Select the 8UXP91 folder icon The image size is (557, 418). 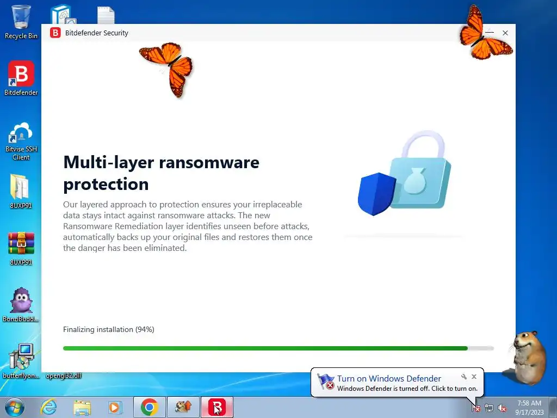pyautogui.click(x=21, y=191)
